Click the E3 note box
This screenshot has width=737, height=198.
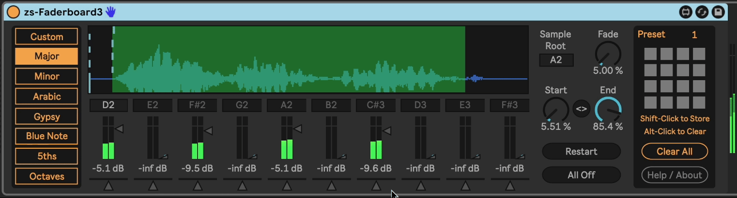click(x=465, y=105)
